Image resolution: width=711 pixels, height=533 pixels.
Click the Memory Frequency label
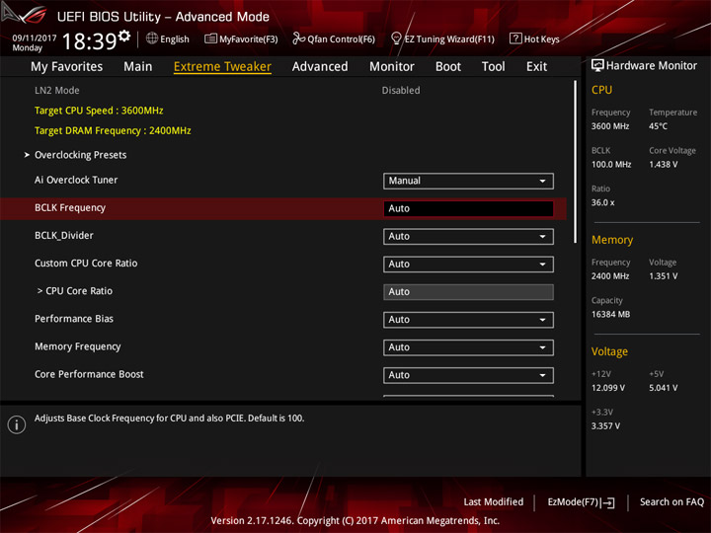pyautogui.click(x=78, y=346)
